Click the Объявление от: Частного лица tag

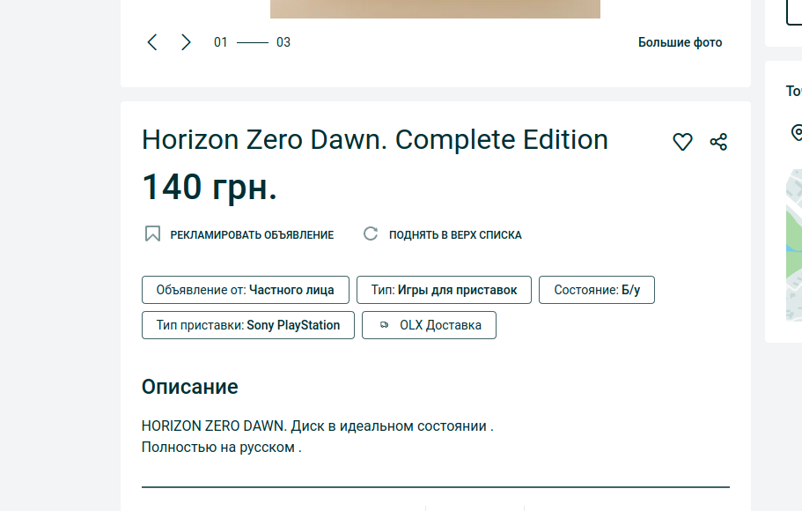[x=245, y=290]
